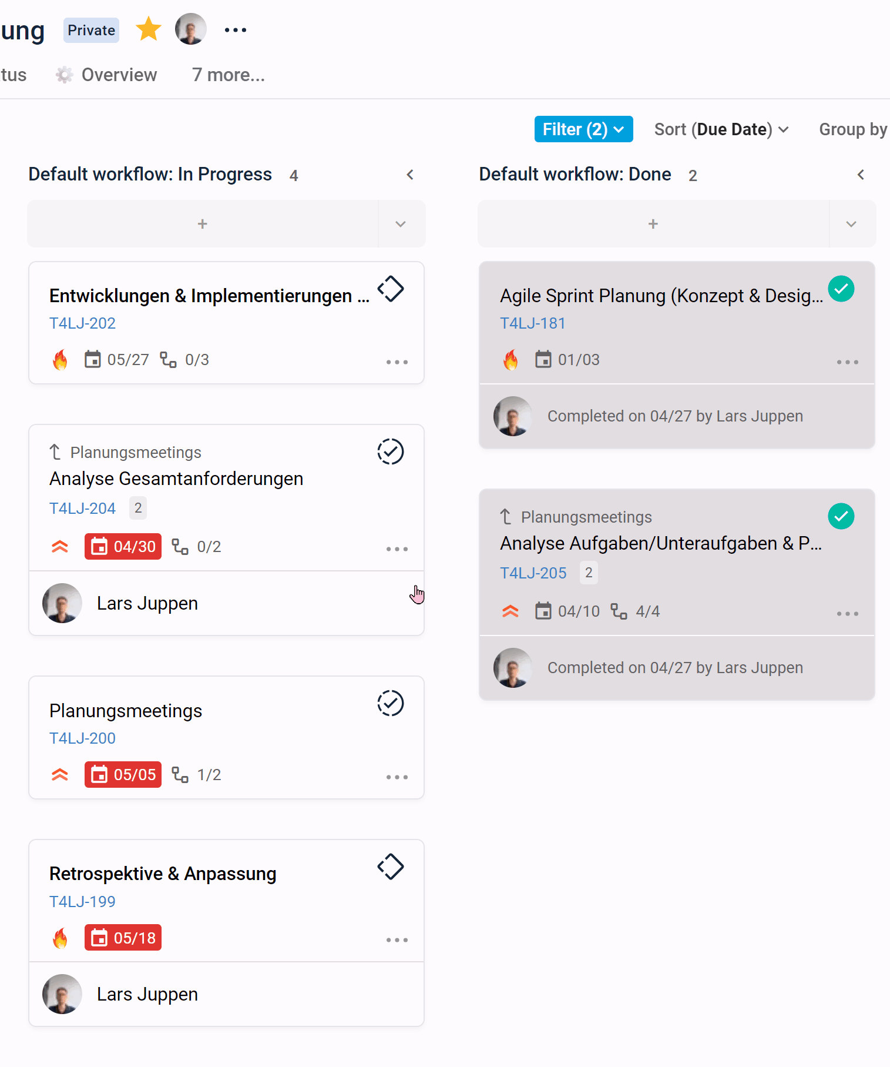890x1067 pixels.
Task: Click the red 04/30 due date badge
Action: [x=123, y=547]
